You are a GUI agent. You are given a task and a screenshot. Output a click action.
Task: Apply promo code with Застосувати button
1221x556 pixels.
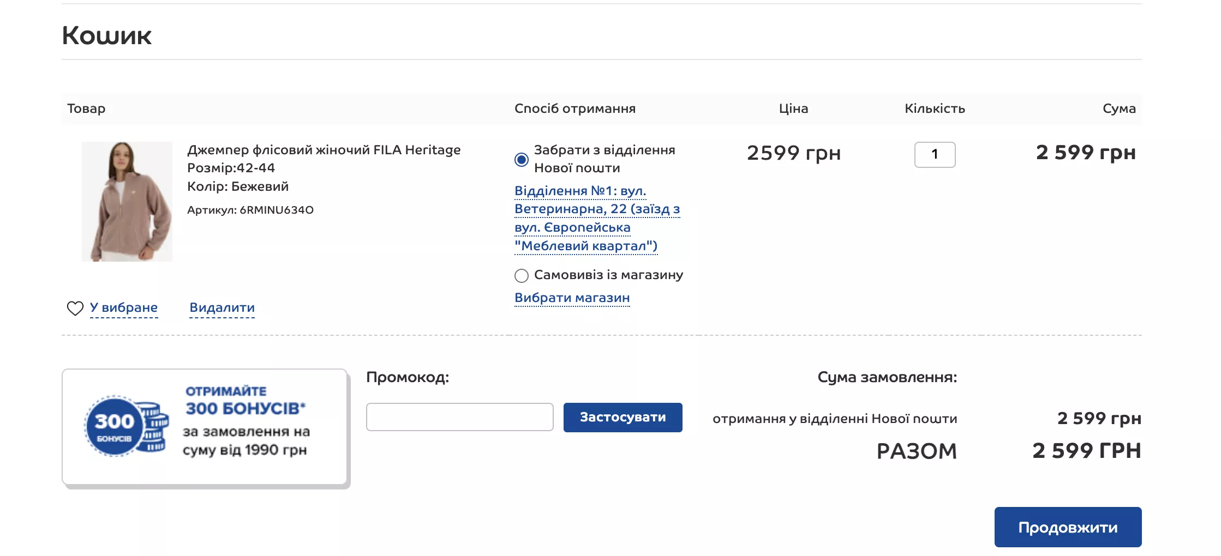coord(623,417)
